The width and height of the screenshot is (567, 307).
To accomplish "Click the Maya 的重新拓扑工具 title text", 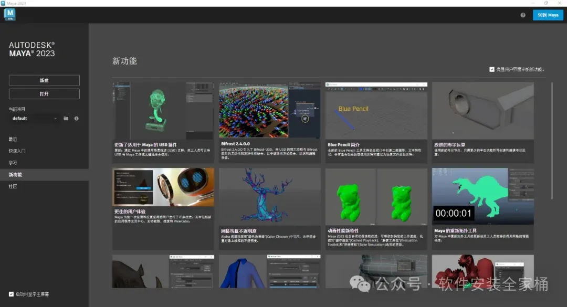I will 455,231.
